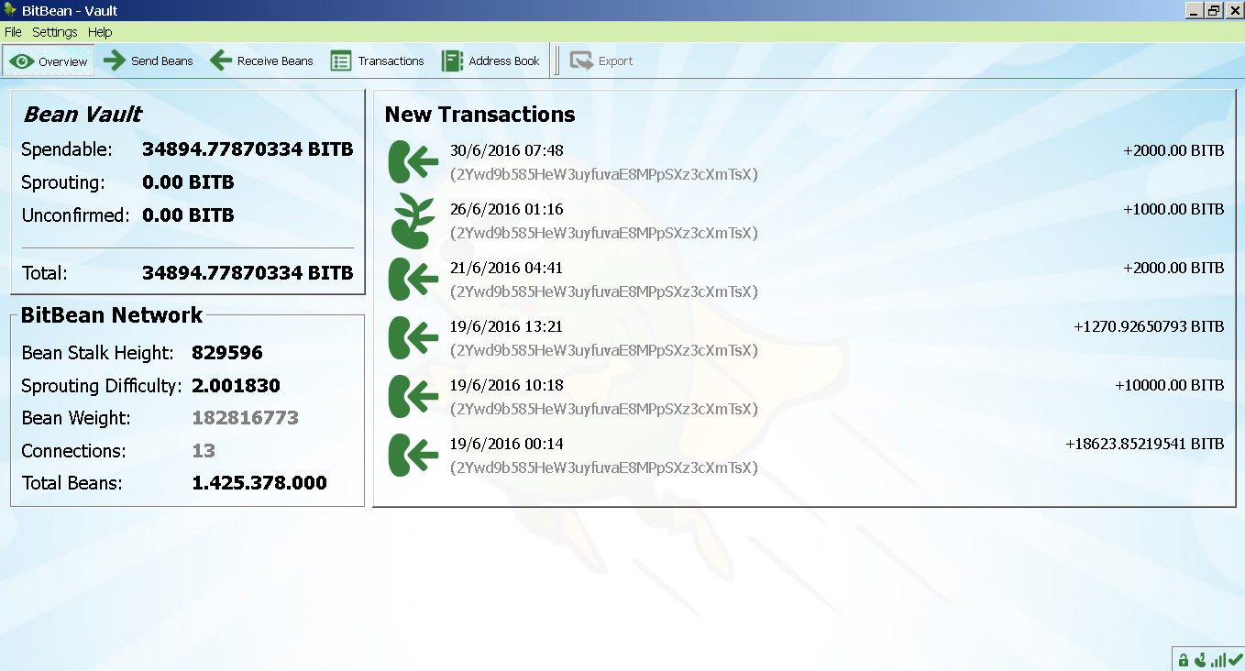Click the BitBean icon in the title bar
The width and height of the screenshot is (1245, 671).
(x=10, y=11)
